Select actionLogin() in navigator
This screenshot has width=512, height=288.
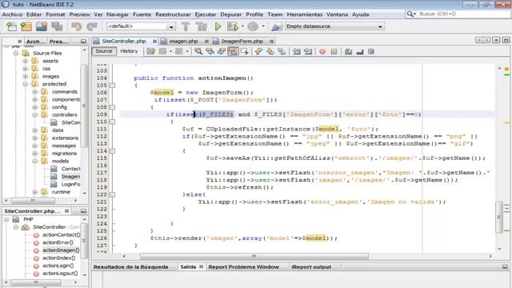pyautogui.click(x=58, y=266)
